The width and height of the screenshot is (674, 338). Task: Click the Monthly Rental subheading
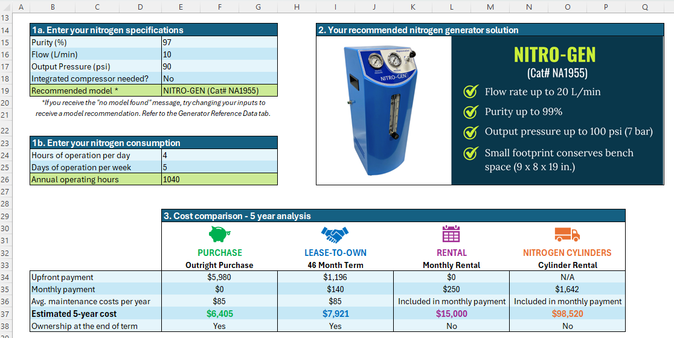(x=451, y=265)
